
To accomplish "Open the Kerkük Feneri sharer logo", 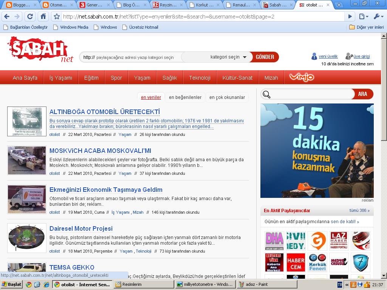I will tap(317, 262).
